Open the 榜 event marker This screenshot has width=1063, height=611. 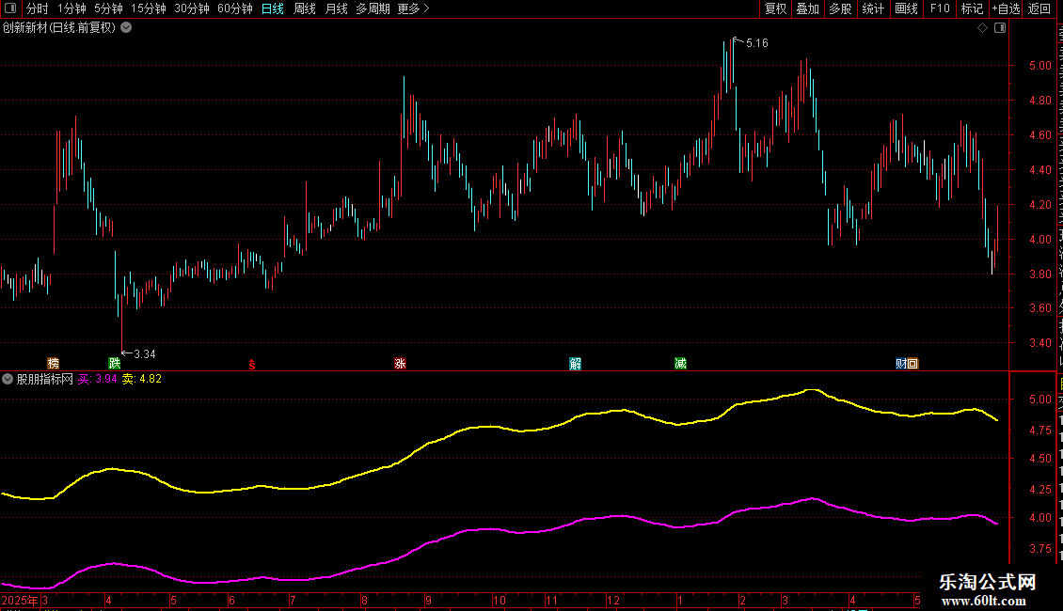(x=54, y=364)
